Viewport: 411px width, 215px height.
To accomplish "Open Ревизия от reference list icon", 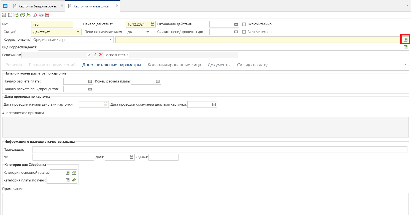I will pyautogui.click(x=89, y=55).
